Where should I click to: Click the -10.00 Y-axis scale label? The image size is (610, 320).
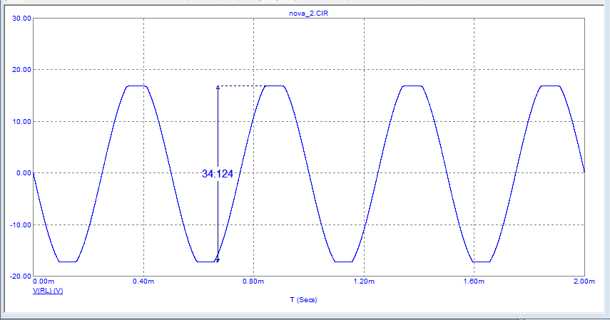(21, 225)
